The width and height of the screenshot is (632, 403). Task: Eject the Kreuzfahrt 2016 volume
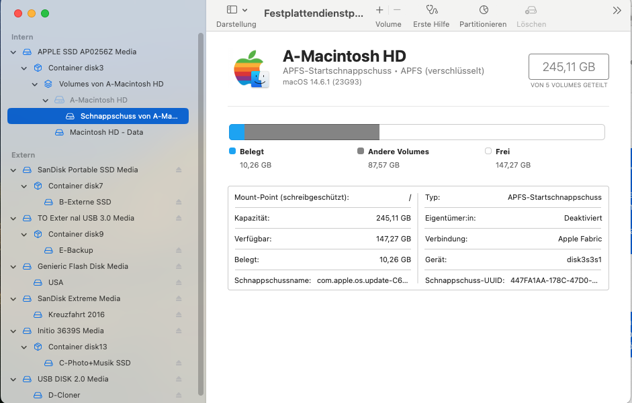pos(179,314)
